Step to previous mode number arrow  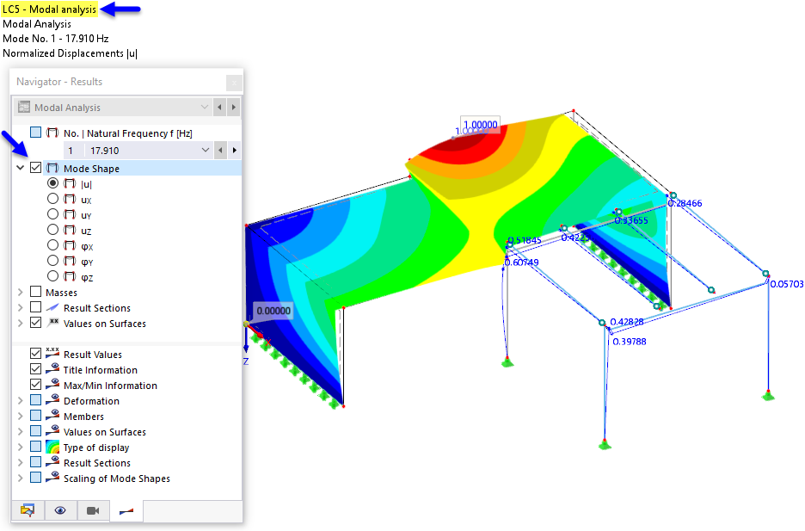pos(220,151)
